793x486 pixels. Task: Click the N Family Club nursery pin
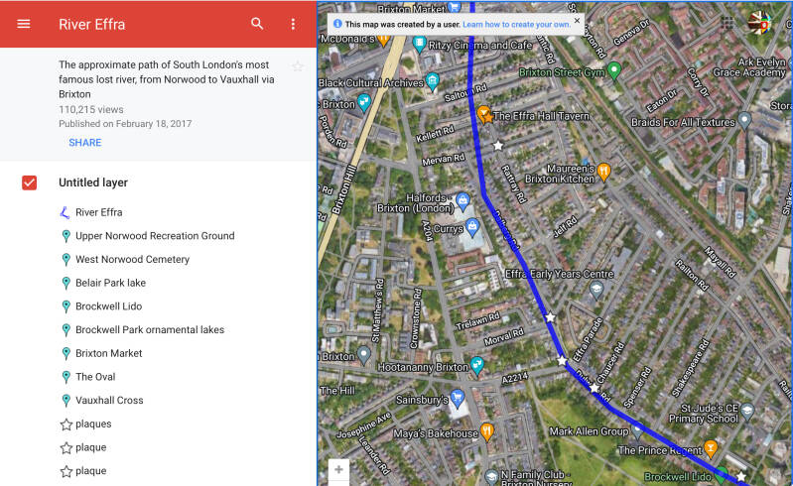[491, 476]
